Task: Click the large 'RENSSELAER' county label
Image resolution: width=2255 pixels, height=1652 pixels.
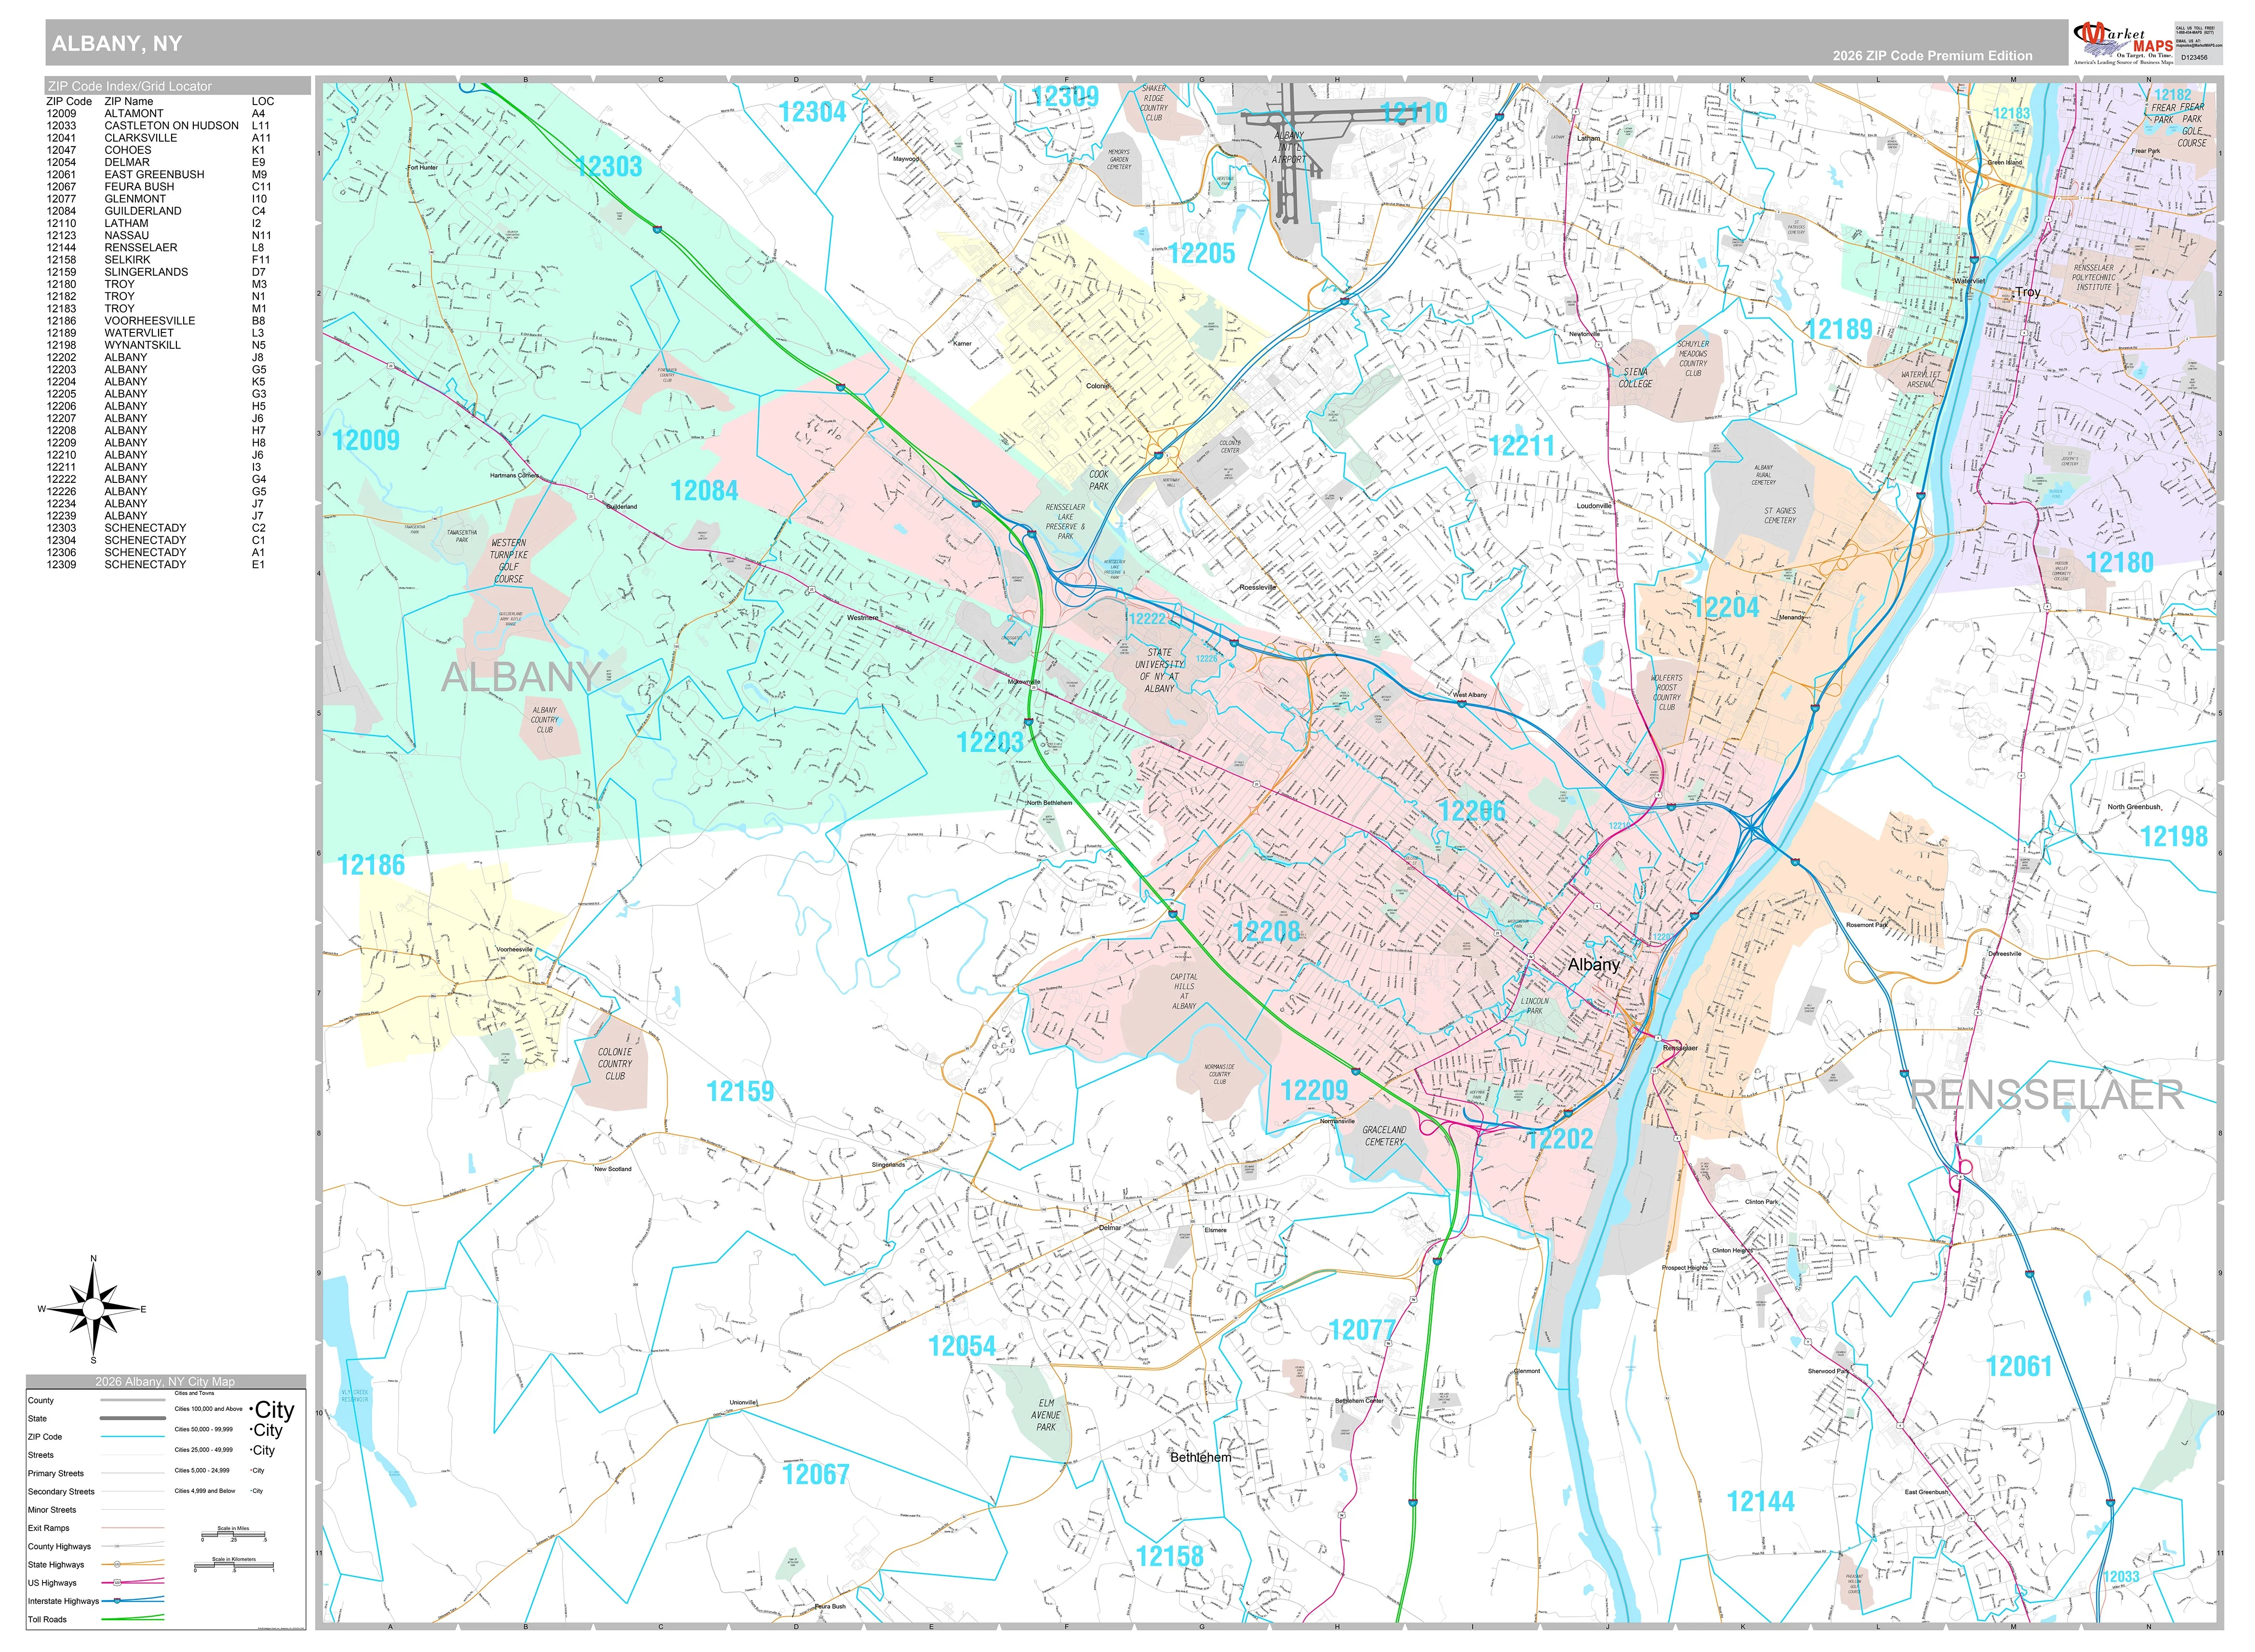Action: tap(2047, 1096)
